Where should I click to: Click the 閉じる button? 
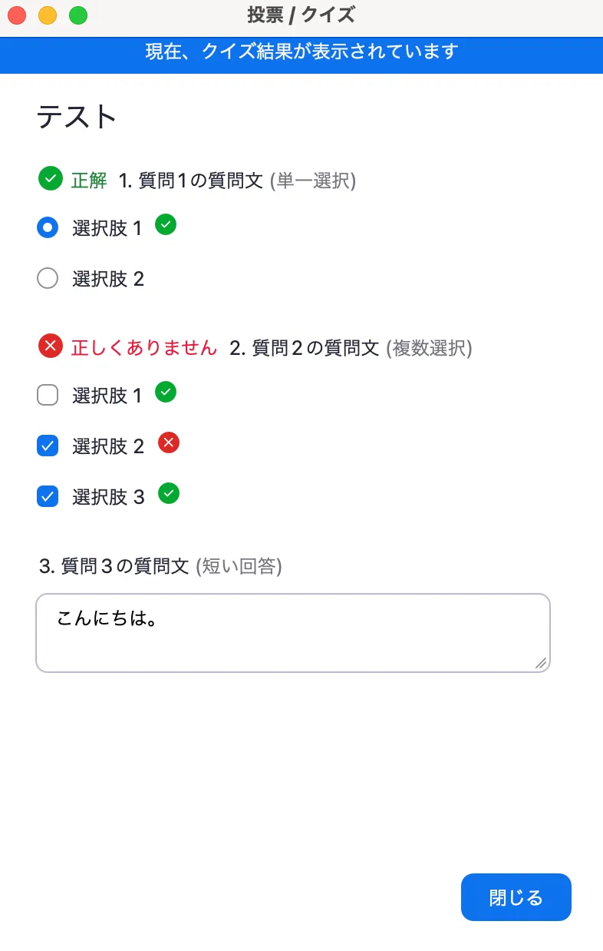(x=516, y=896)
